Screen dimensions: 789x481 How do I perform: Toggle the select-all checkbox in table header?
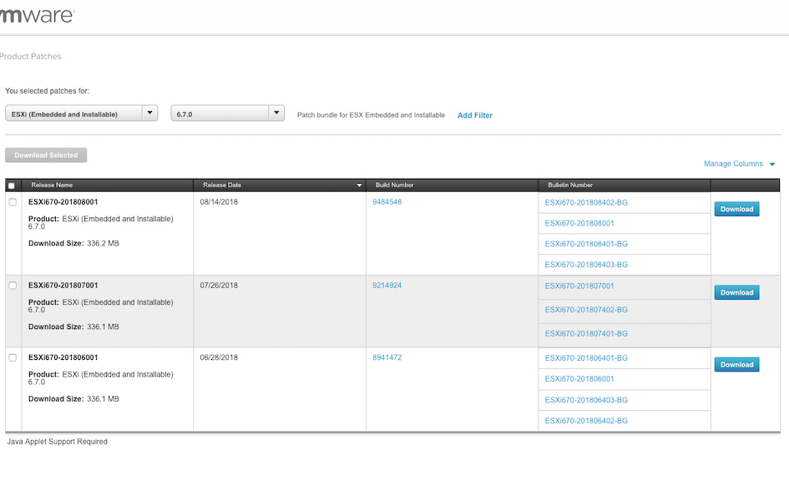[x=12, y=185]
